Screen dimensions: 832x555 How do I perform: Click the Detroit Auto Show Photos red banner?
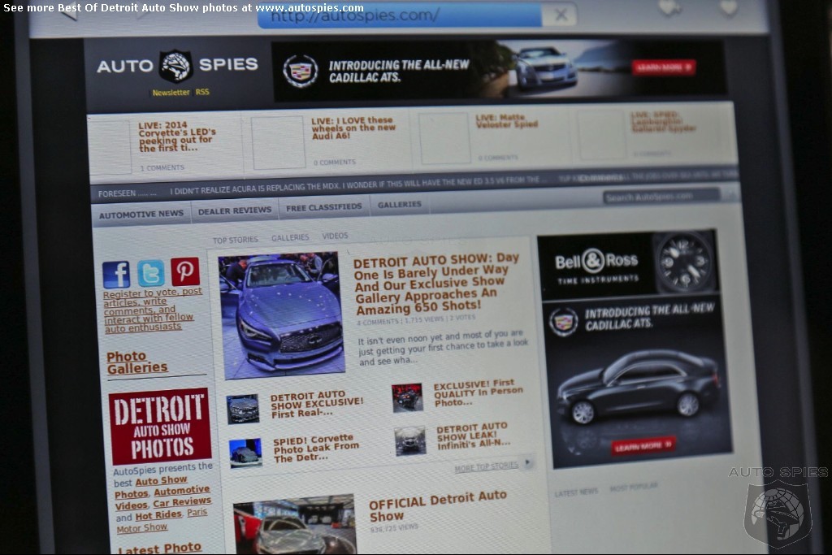[x=160, y=426]
